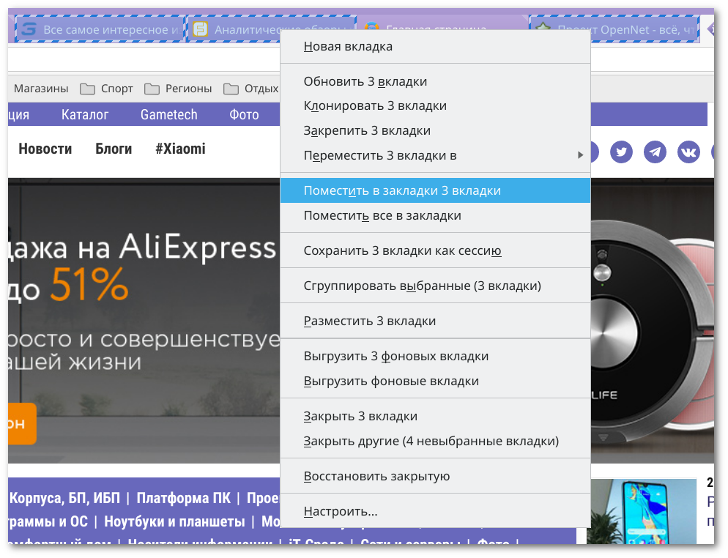Screen dimensions: 728x558
Task: Open 'Каталог' site navigation link
Action: tap(85, 115)
